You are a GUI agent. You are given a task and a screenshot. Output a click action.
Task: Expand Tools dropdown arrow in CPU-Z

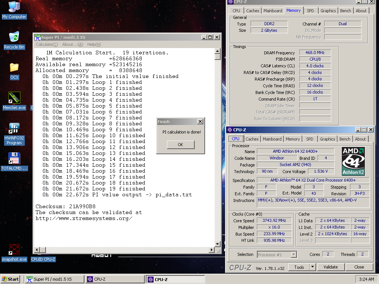(312, 267)
